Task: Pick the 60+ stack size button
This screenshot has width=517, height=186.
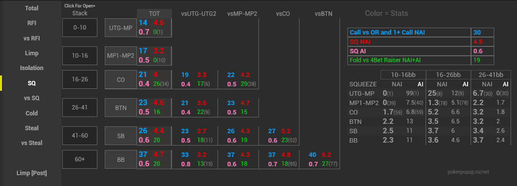Action: click(80, 159)
